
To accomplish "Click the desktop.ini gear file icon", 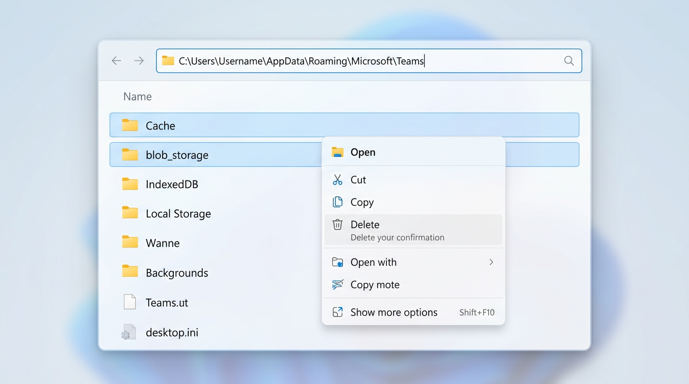I will coord(129,332).
